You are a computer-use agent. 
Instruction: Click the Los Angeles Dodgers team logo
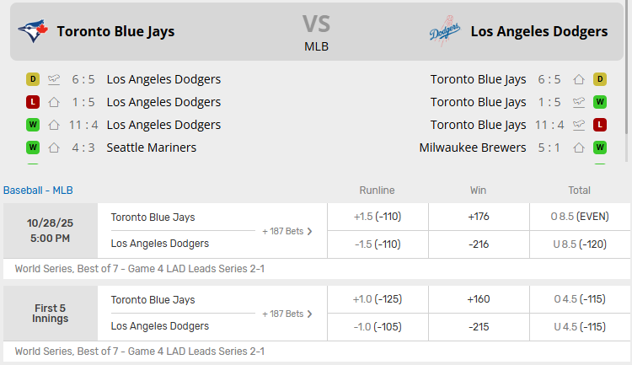point(444,31)
